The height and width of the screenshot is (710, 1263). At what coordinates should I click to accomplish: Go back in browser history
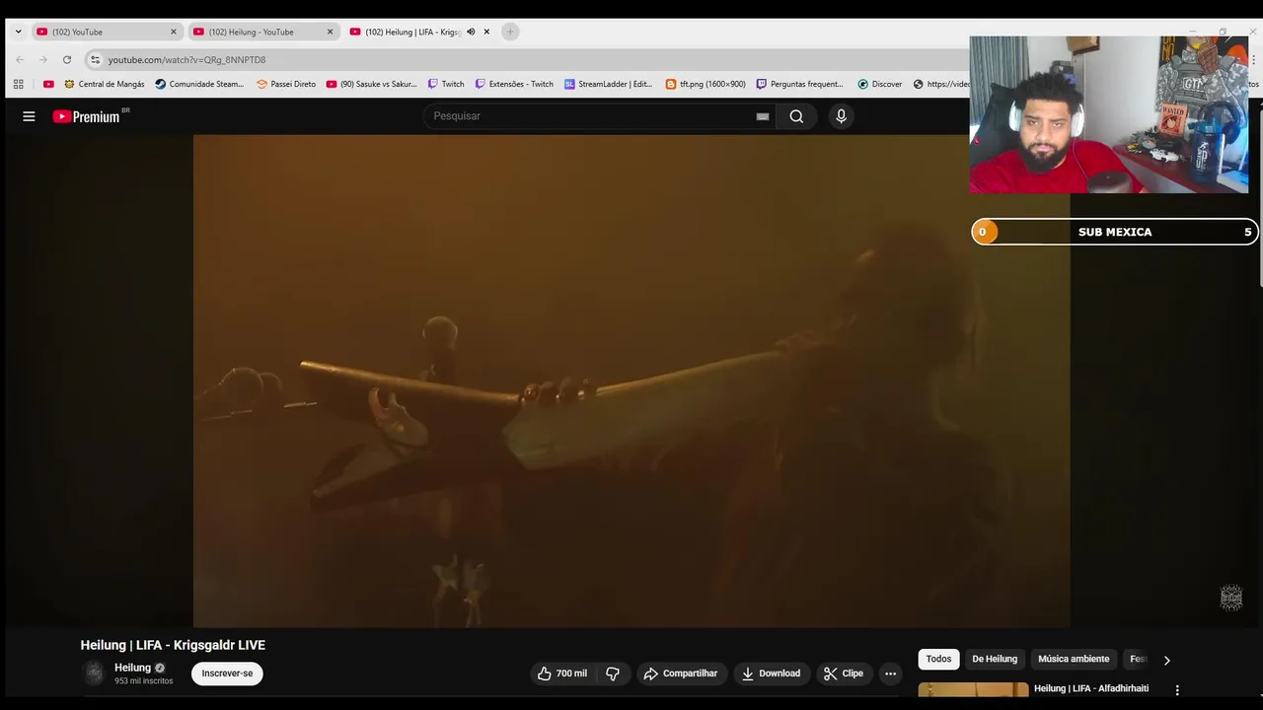pos(19,59)
